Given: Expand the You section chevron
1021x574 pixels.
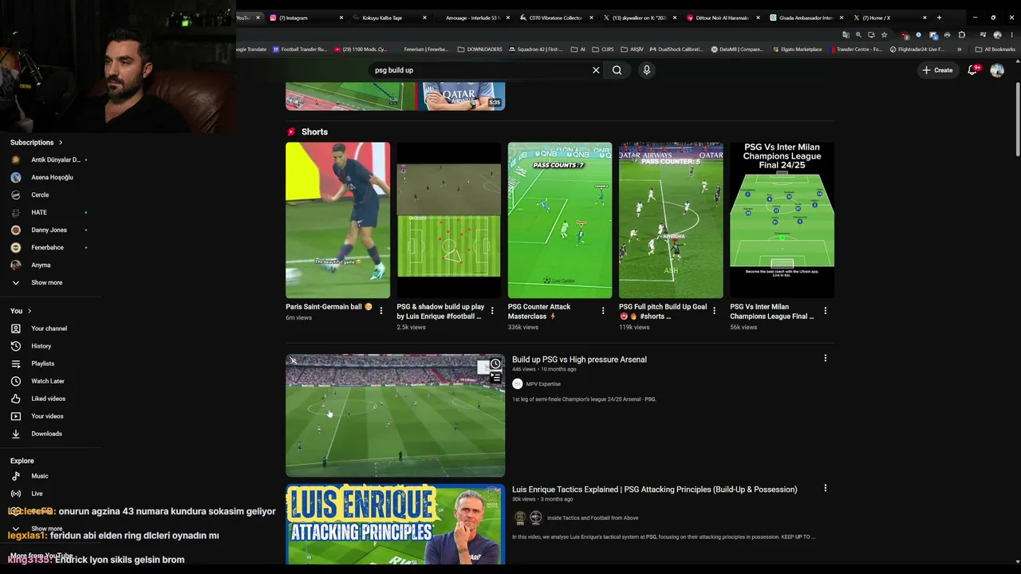Looking at the screenshot, I should pyautogui.click(x=30, y=311).
